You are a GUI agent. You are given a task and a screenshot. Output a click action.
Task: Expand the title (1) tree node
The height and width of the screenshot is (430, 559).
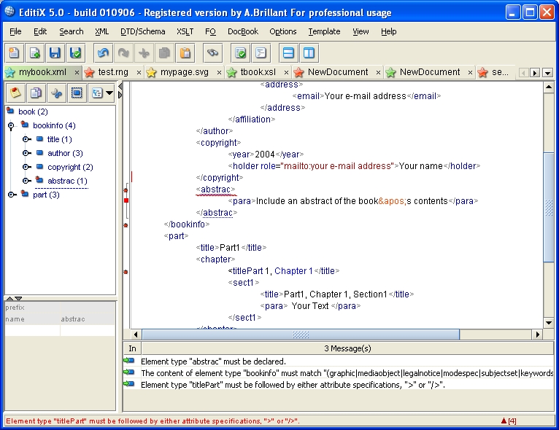click(26, 139)
